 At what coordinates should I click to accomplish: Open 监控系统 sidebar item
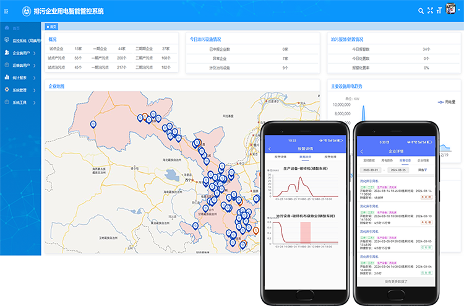pos(25,41)
